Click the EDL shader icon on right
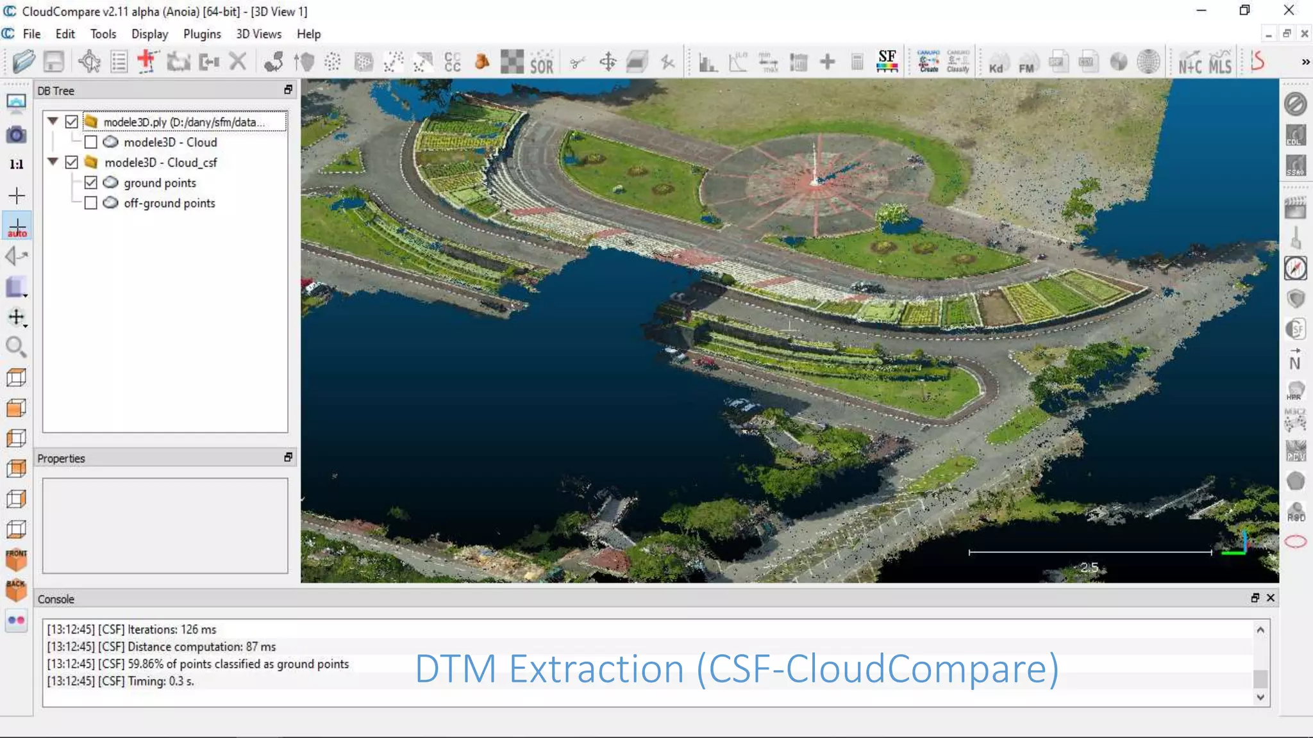Viewport: 1313px width, 738px height. (x=1295, y=135)
